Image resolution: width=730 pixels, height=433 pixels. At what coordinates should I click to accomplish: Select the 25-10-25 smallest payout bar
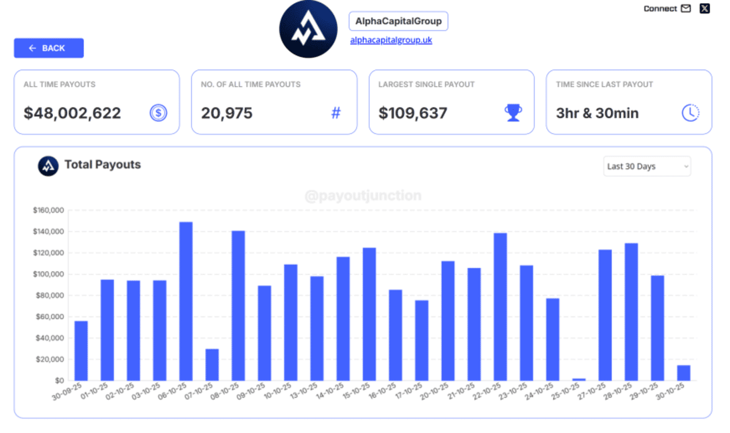[579, 379]
